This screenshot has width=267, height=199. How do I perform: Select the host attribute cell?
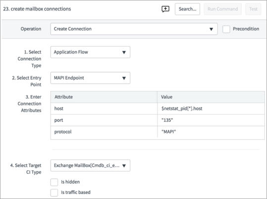(104, 108)
